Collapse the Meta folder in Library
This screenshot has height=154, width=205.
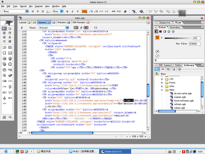point(162,90)
